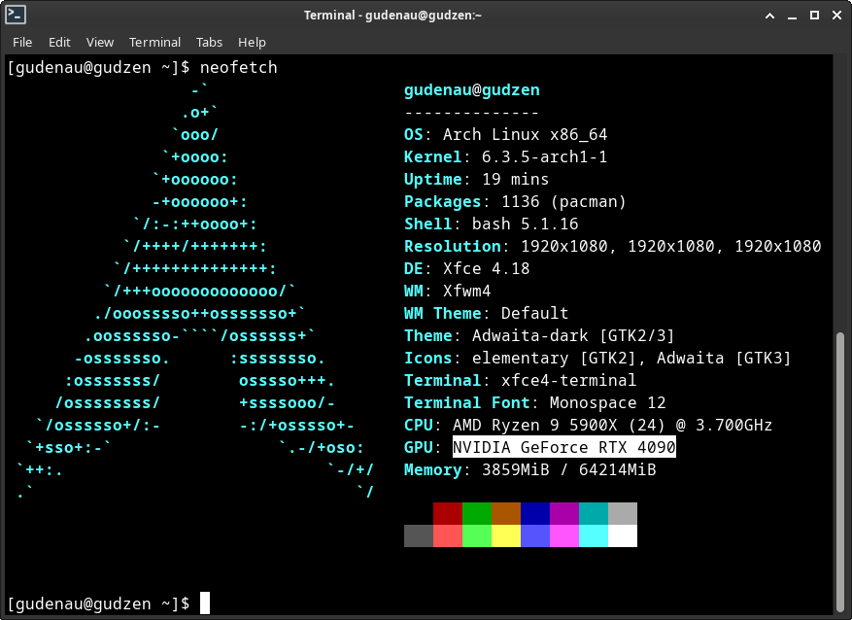Click the Terminal Font value Monospace 12
852x620 pixels.
pos(607,402)
